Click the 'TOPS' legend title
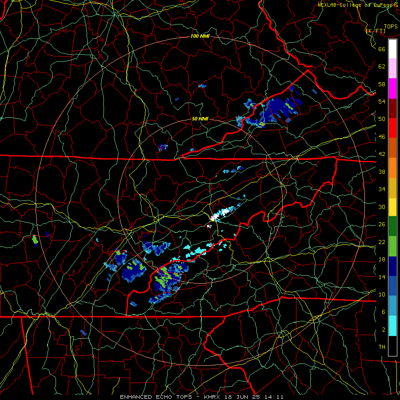400x400 pixels. click(x=391, y=27)
